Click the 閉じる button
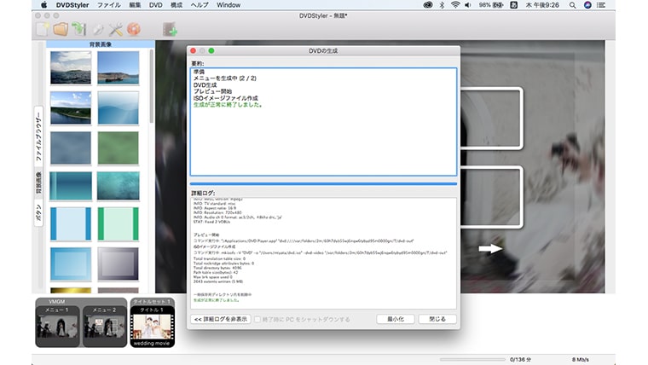 [437, 319]
